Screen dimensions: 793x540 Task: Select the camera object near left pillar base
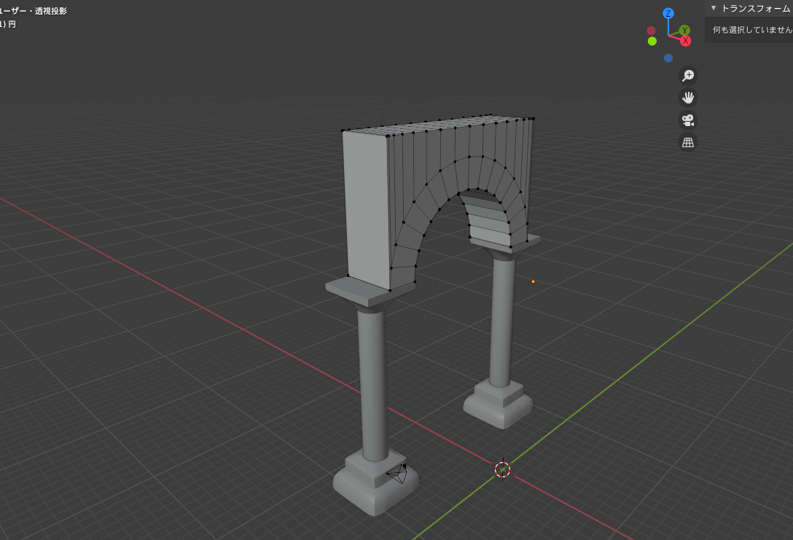click(397, 474)
